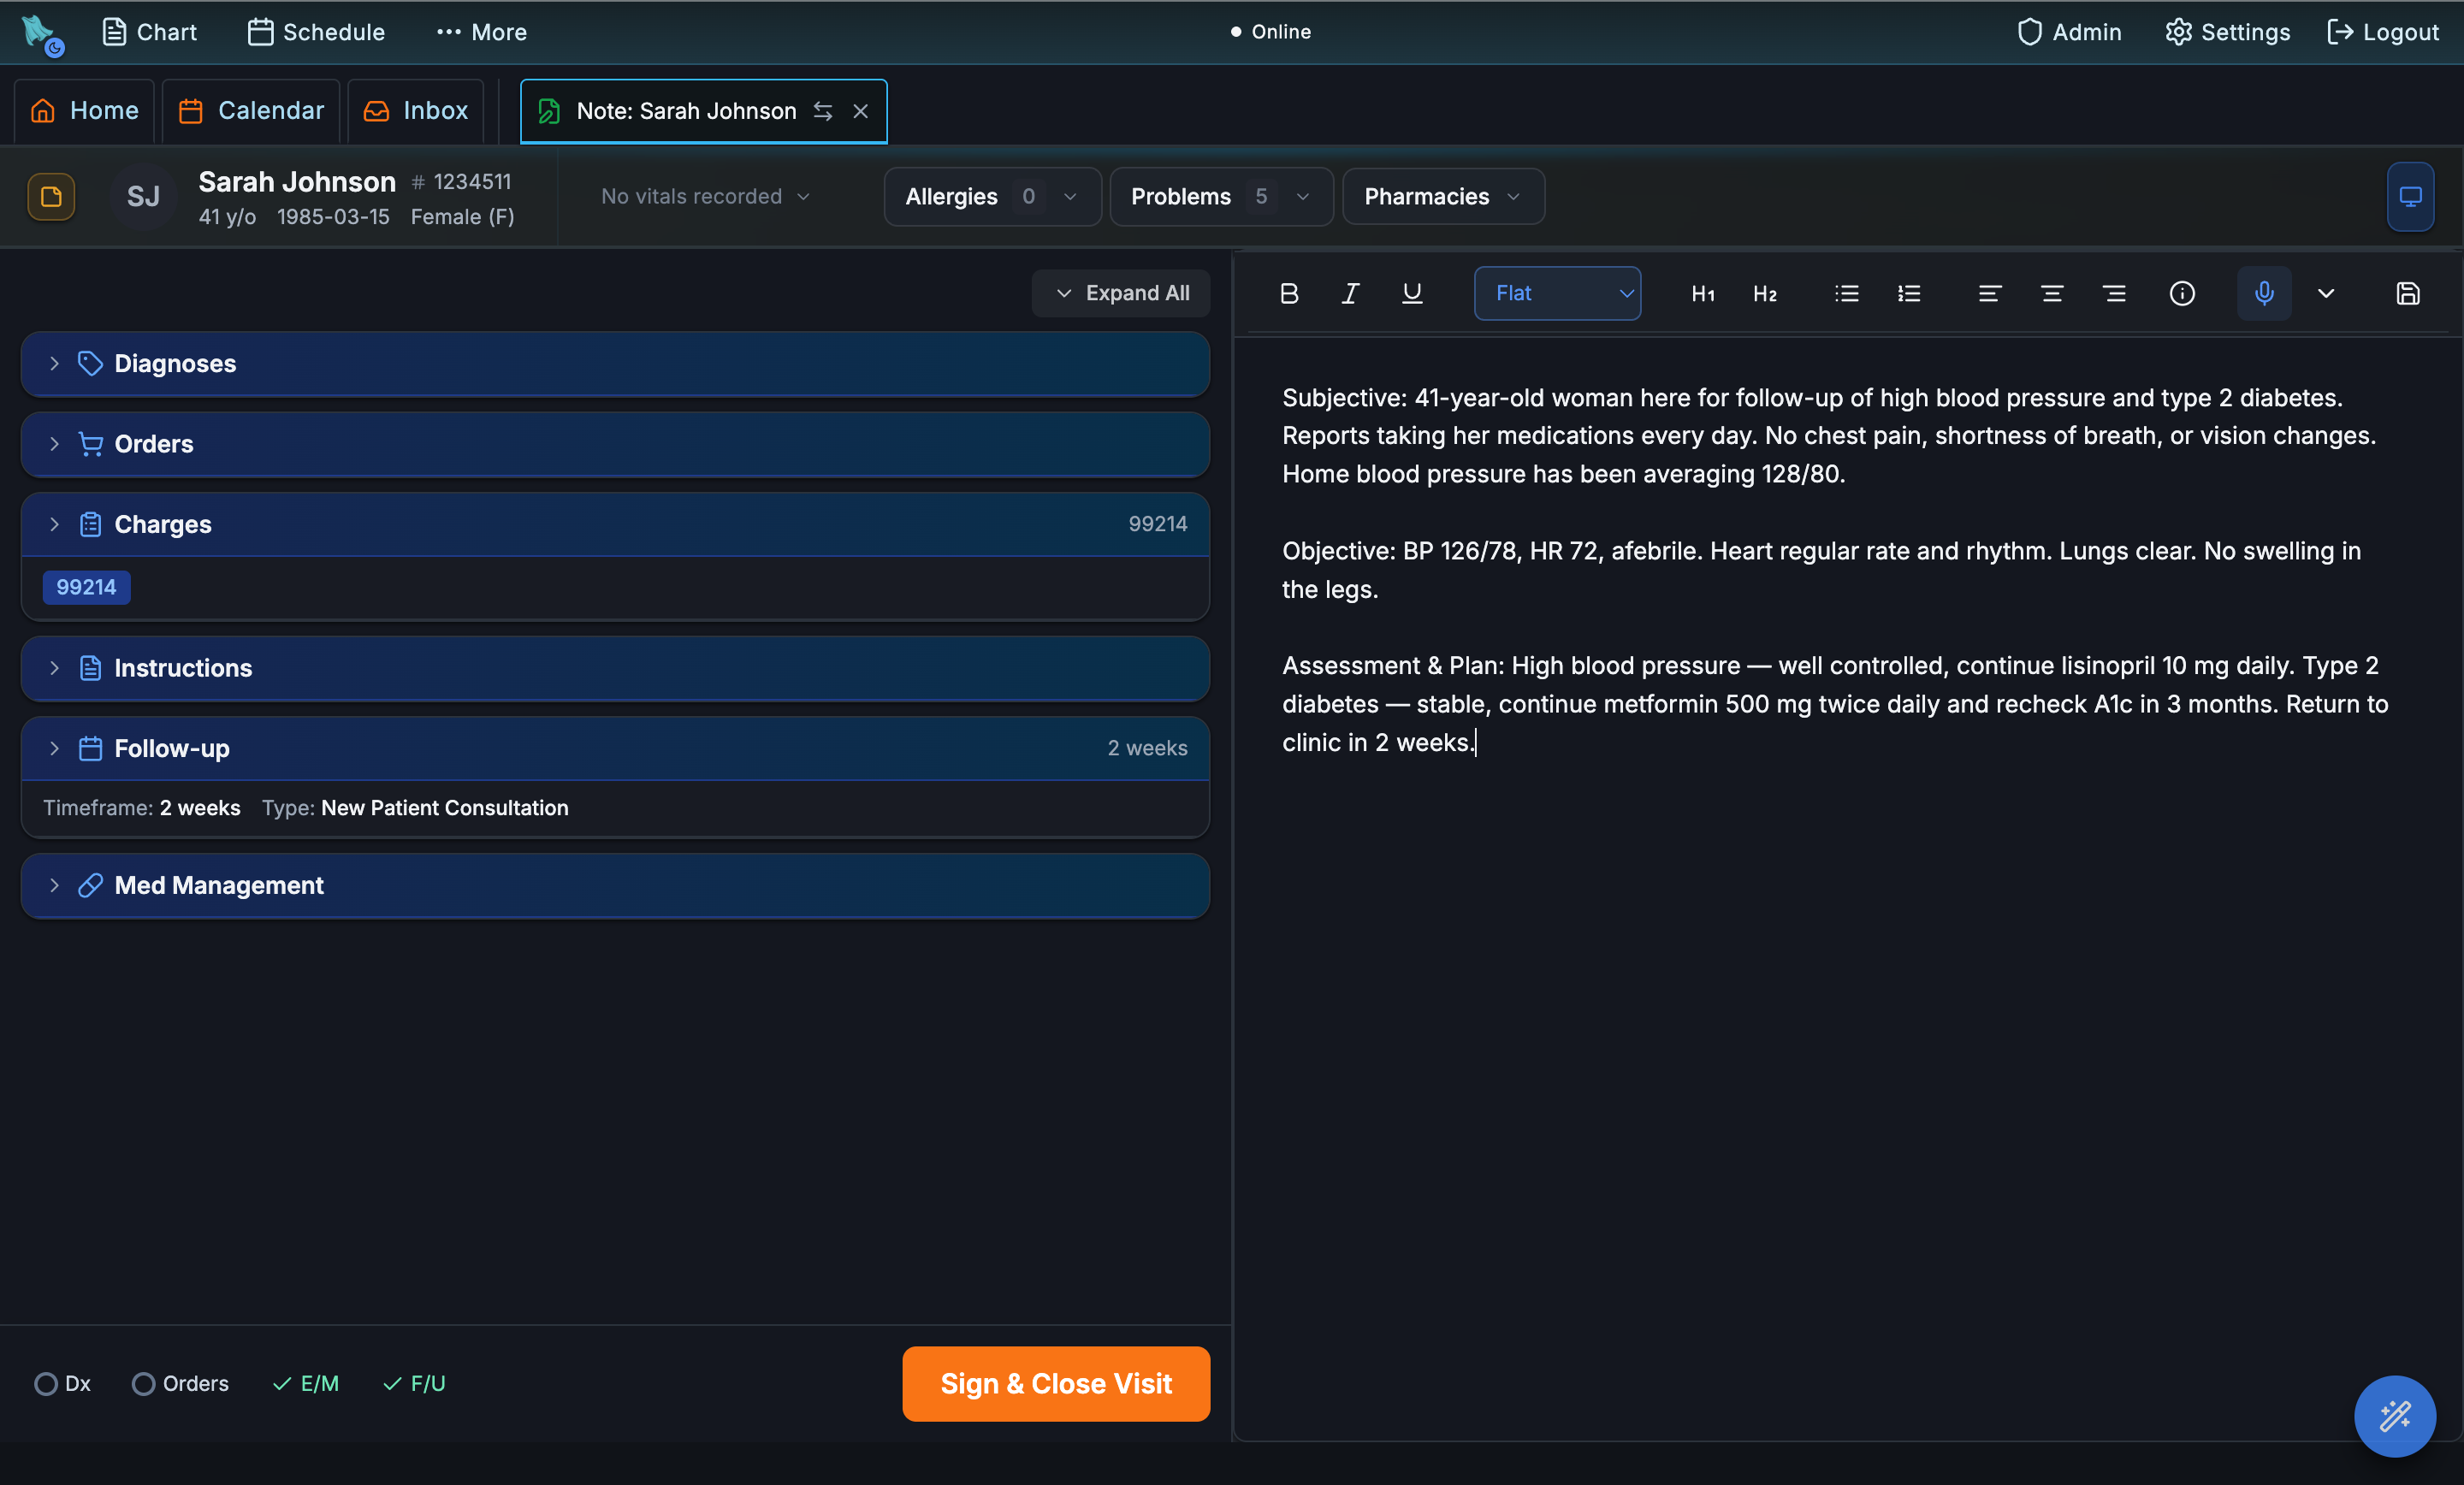
Task: Open the No vitals recorded dropdown
Action: (705, 196)
